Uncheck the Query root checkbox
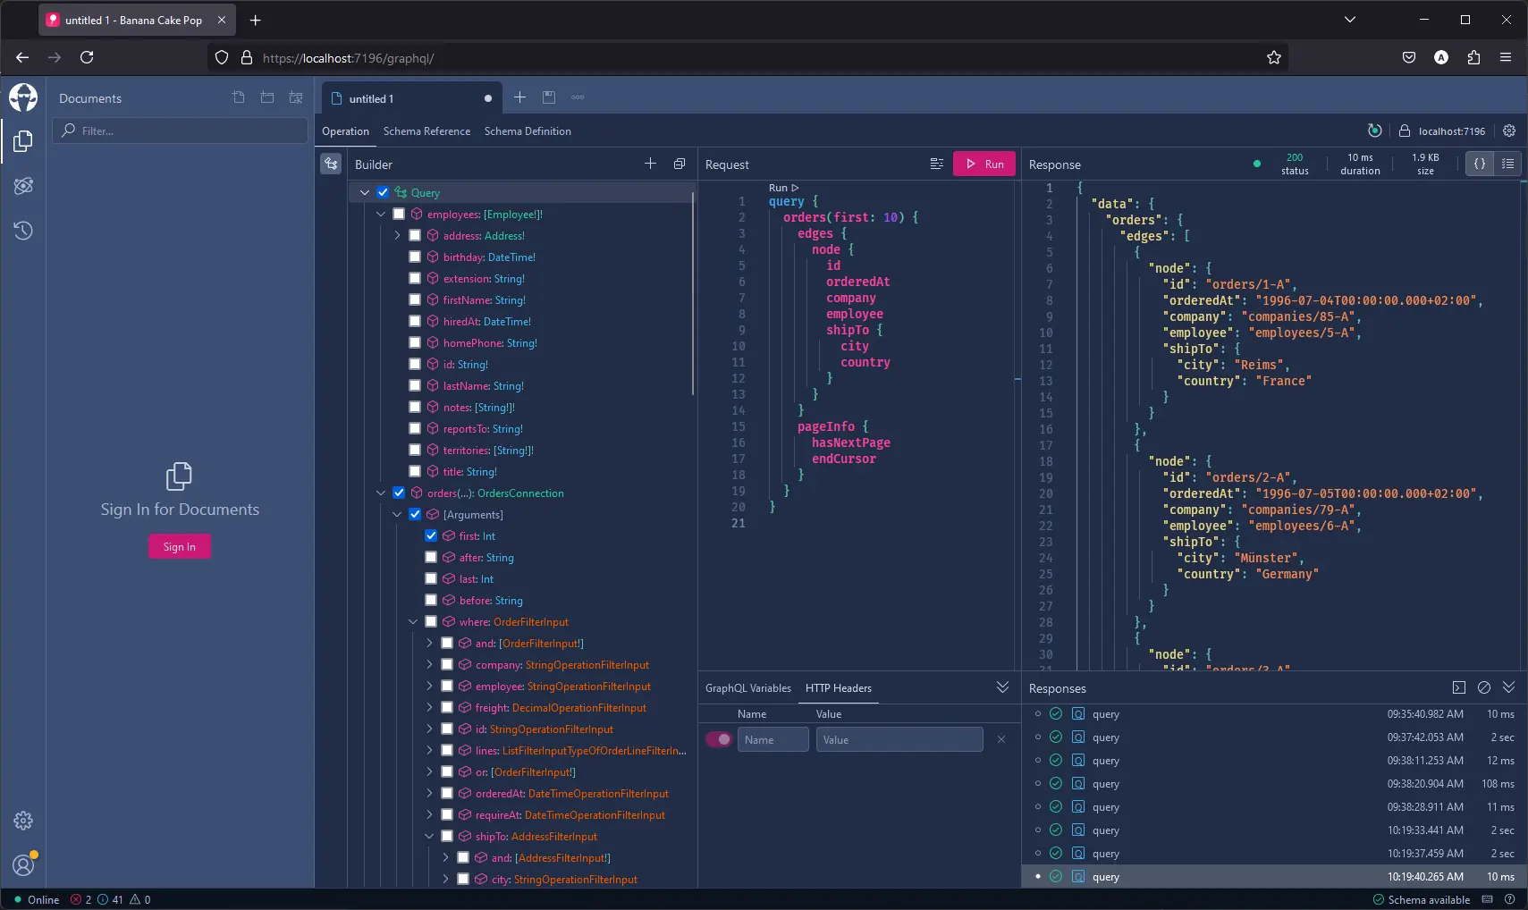1528x910 pixels. click(x=383, y=192)
